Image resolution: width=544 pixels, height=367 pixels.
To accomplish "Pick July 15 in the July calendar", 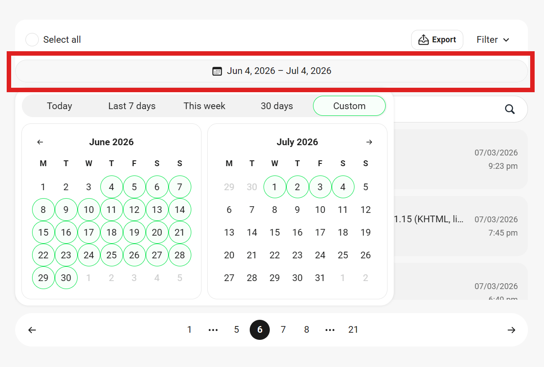I will 275,232.
